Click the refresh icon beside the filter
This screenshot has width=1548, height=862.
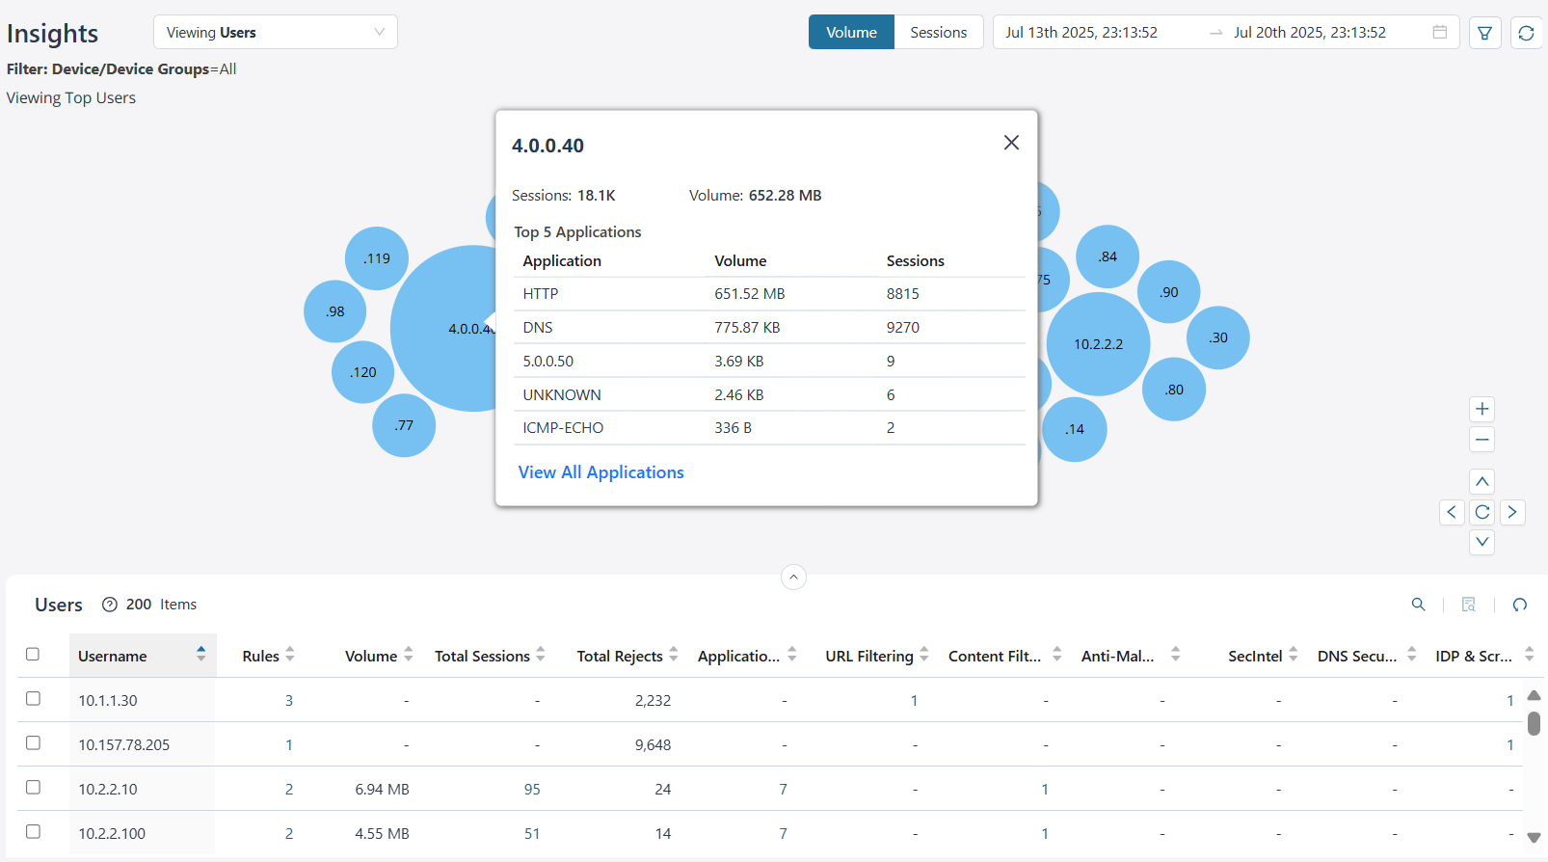(1526, 33)
